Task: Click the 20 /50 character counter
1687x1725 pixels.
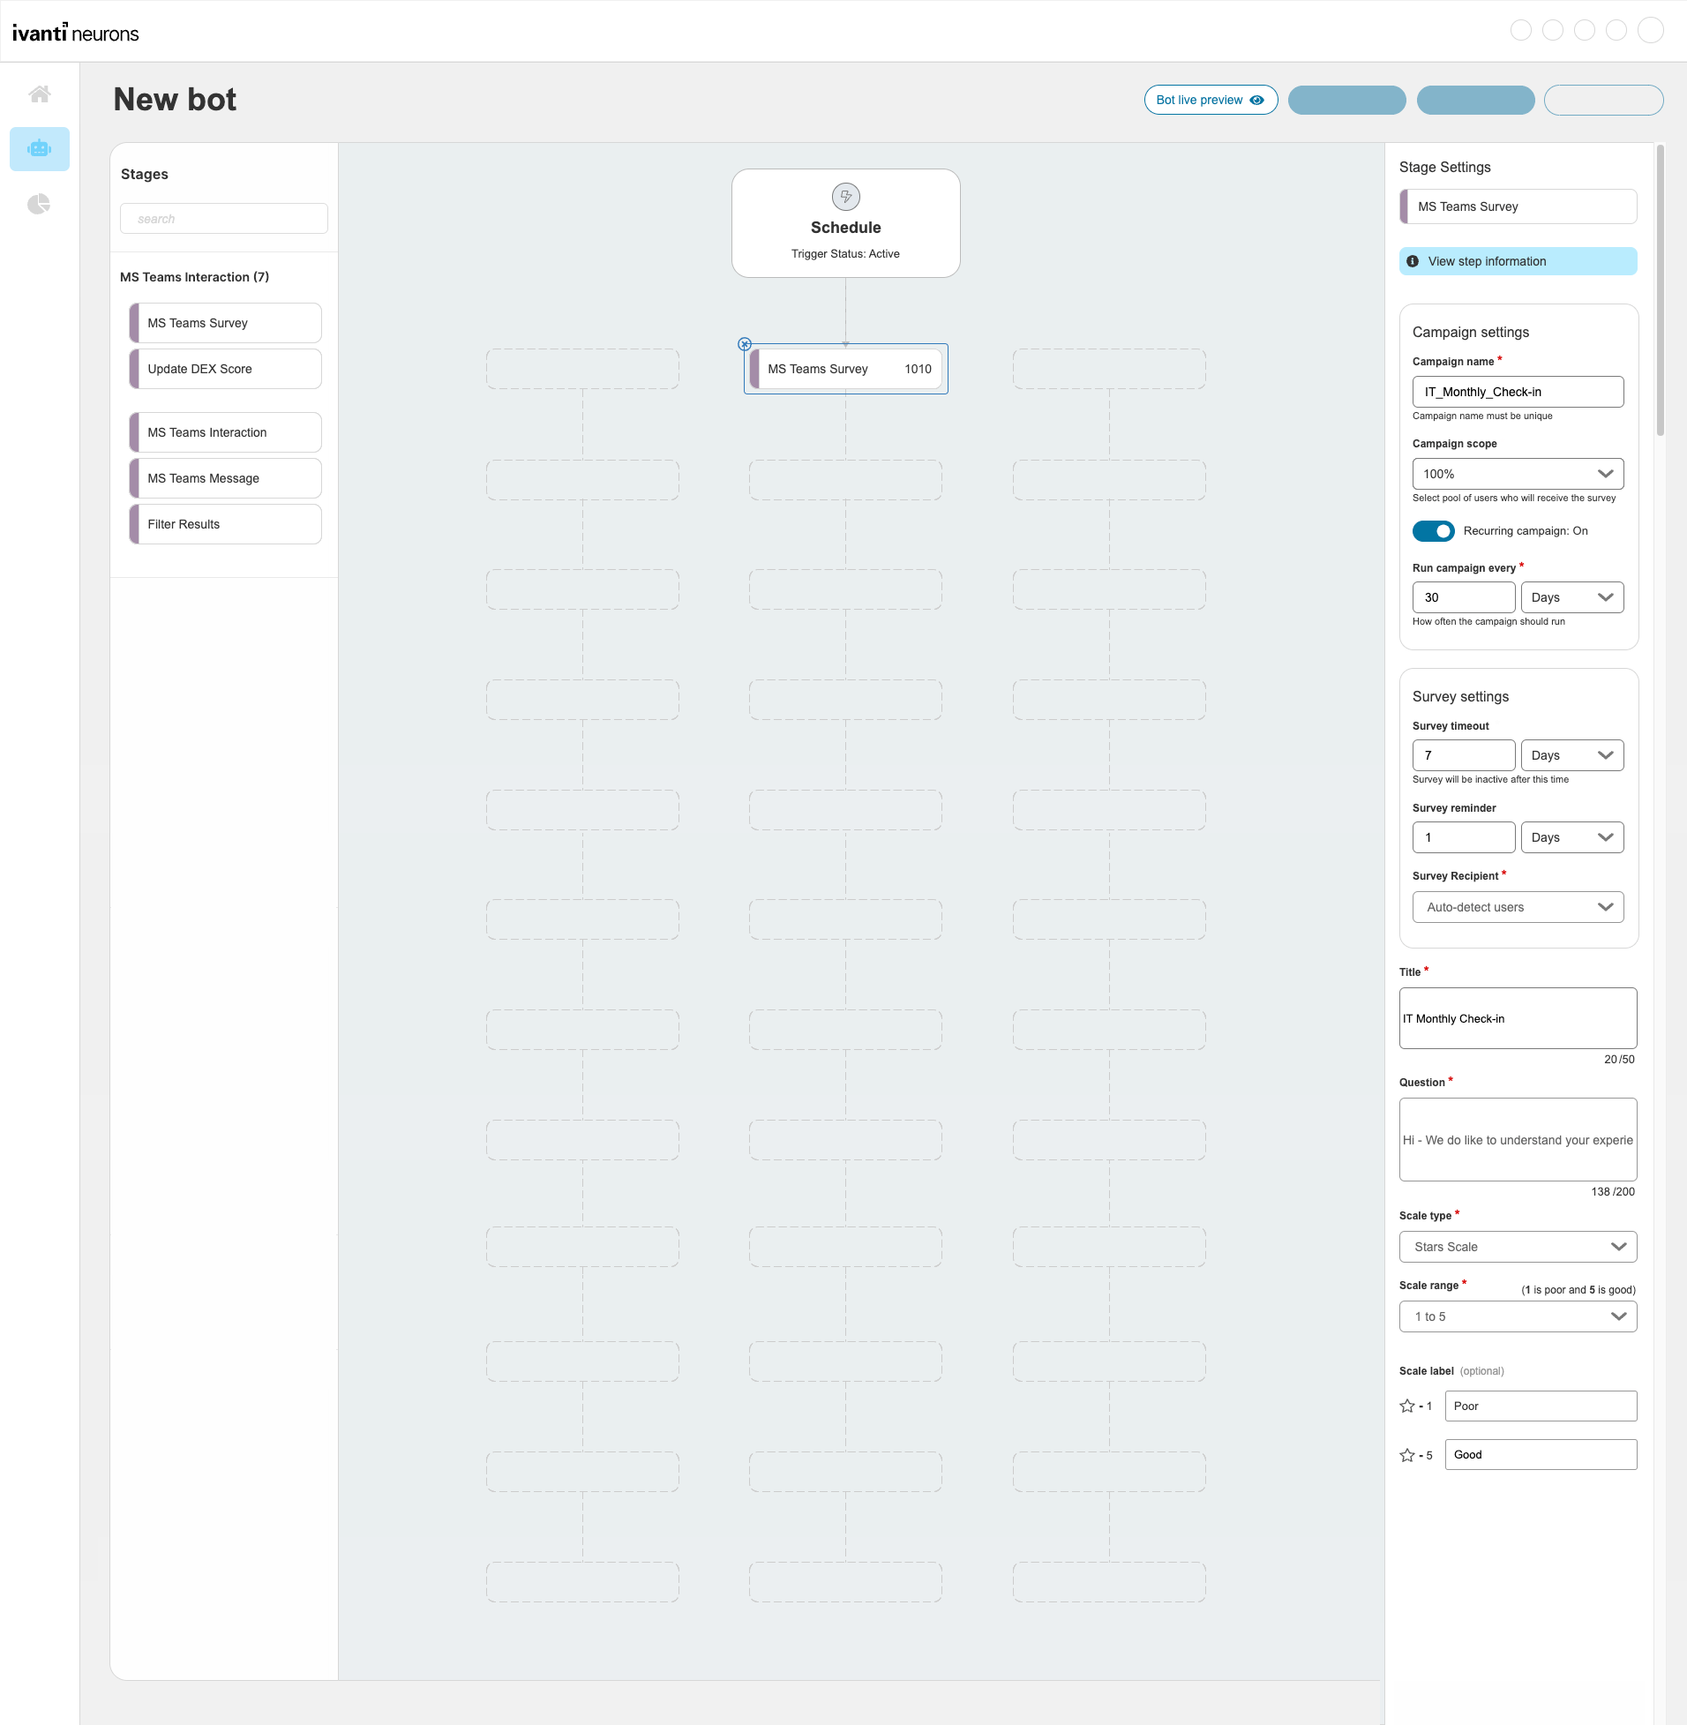Action: pyautogui.click(x=1619, y=1060)
